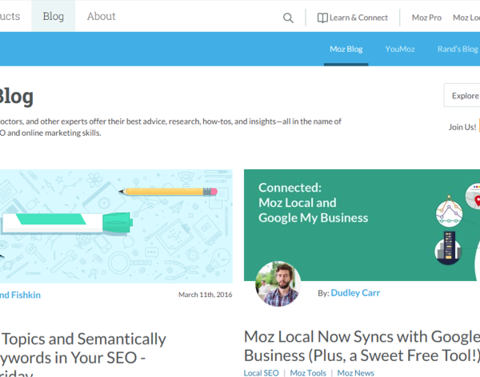Viewport: 480px width, 377px height.
Task: Click the Moz Tools category link
Action: (308, 373)
